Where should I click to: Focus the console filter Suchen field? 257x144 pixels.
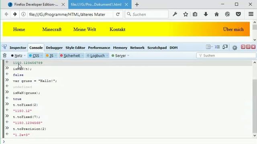pyautogui.click(x=226, y=56)
